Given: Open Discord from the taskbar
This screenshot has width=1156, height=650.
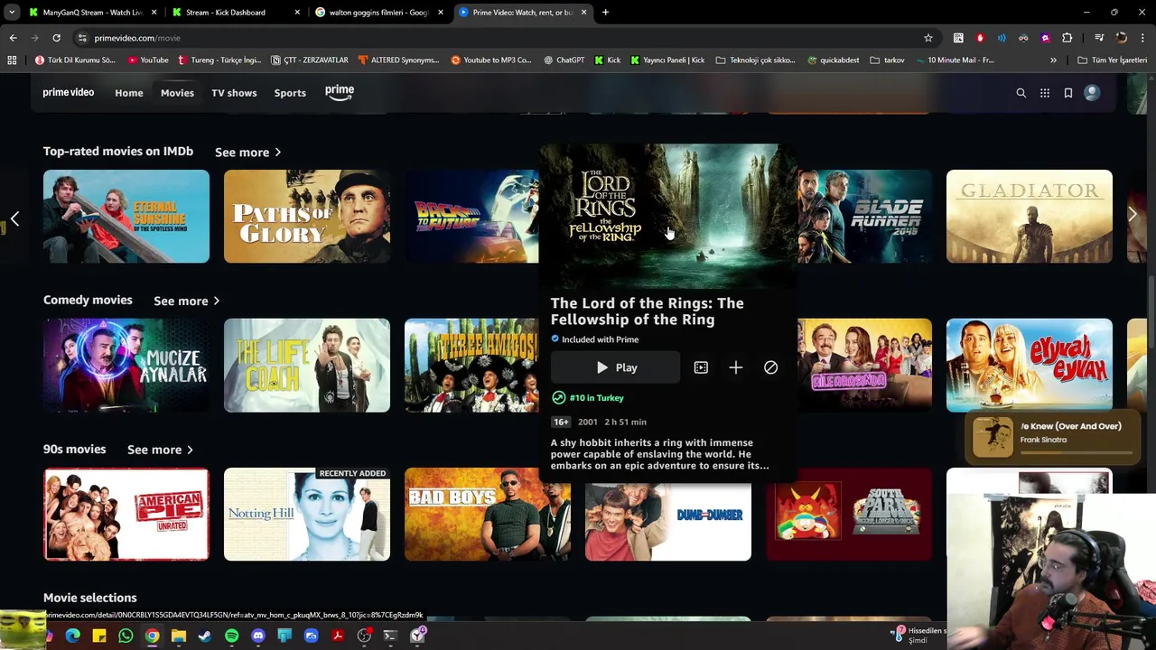Looking at the screenshot, I should click(258, 636).
